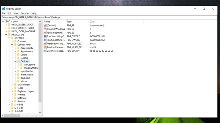This screenshot has height=123, width=220.
Task: Expand the System key
Action: pos(12,101)
